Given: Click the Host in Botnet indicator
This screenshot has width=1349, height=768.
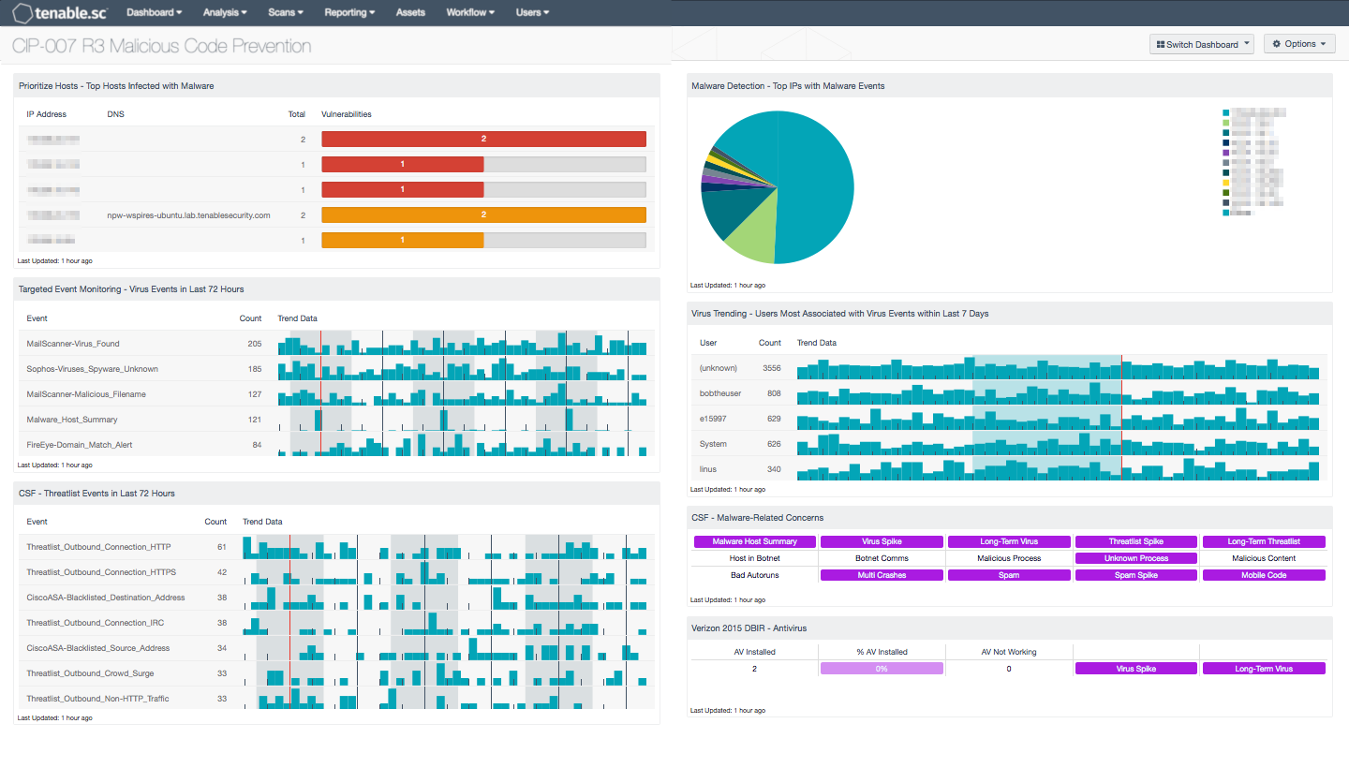Looking at the screenshot, I should [754, 558].
